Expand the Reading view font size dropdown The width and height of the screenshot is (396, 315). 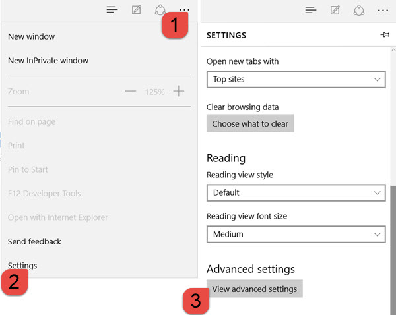point(296,234)
